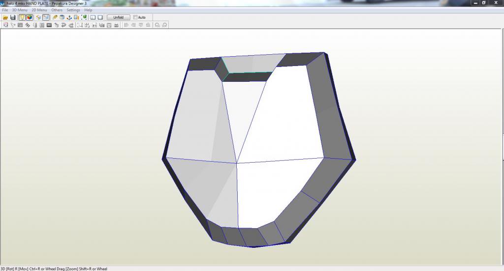The width and height of the screenshot is (504, 271).
Task: Toggle the colored cube texture display button
Action: point(29,17)
